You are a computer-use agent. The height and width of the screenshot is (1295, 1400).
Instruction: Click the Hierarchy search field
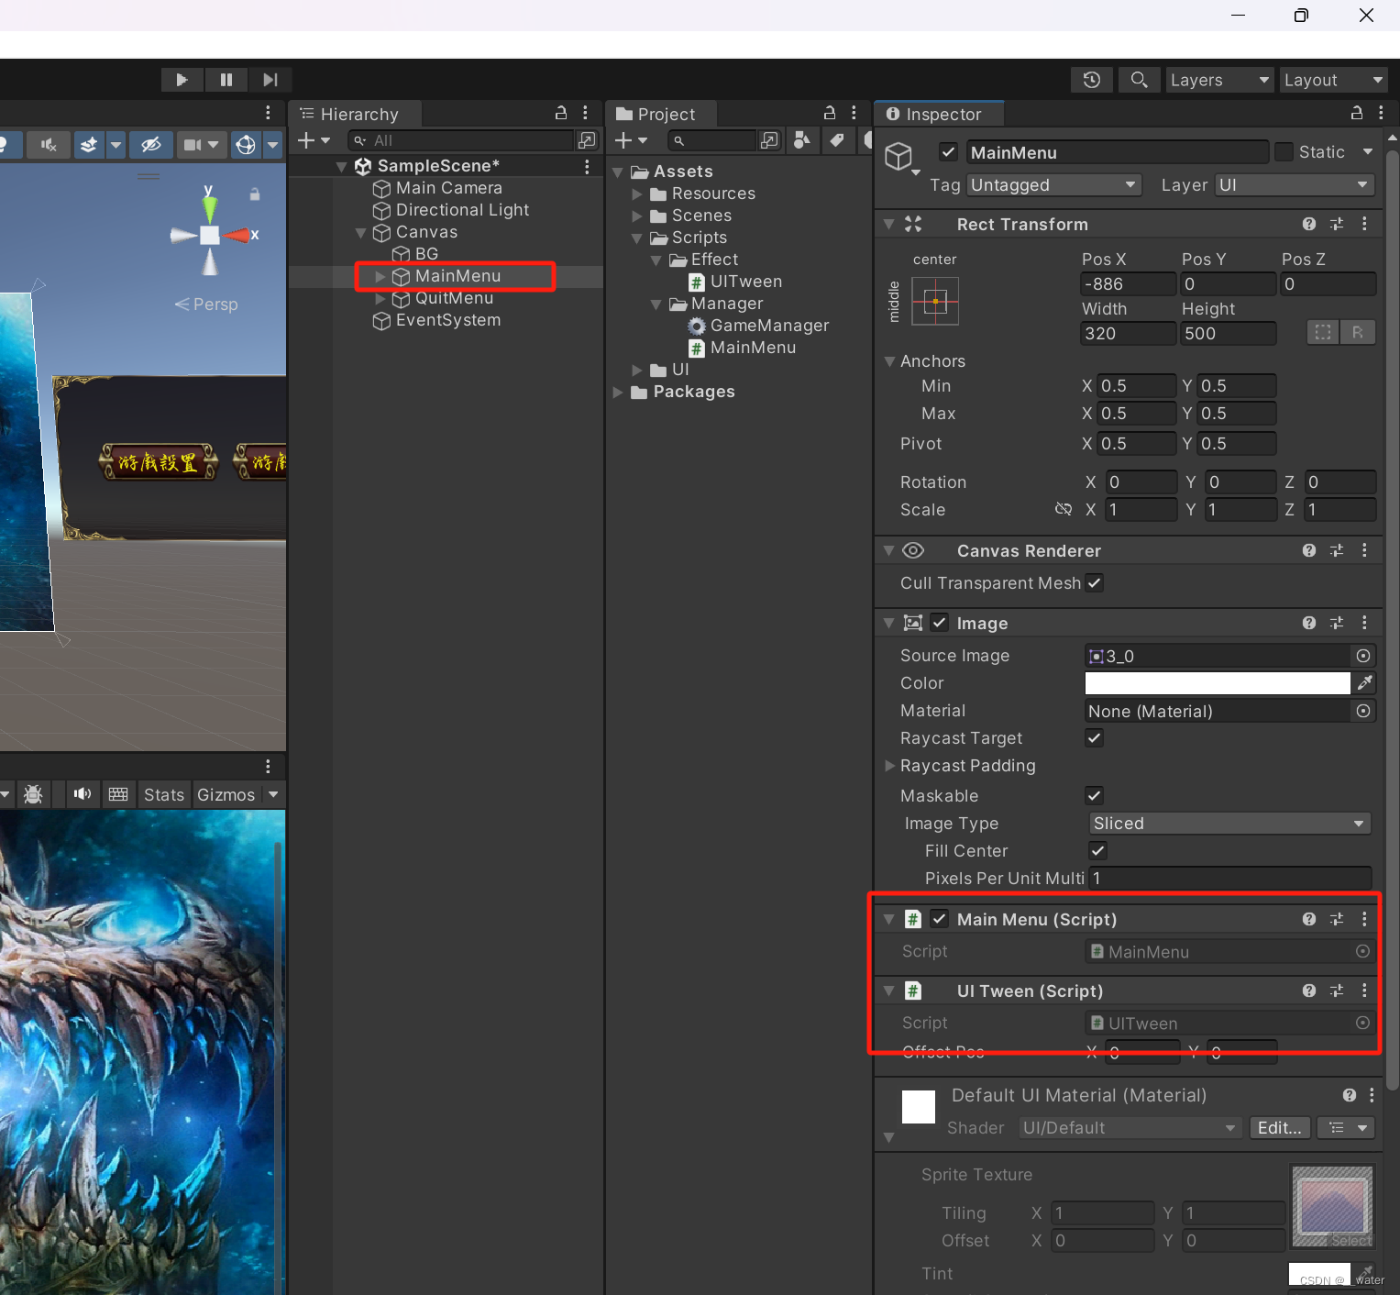click(461, 140)
